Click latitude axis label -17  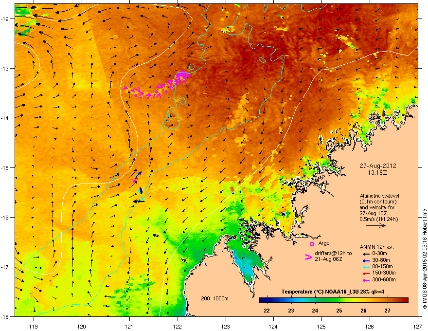click(5, 267)
